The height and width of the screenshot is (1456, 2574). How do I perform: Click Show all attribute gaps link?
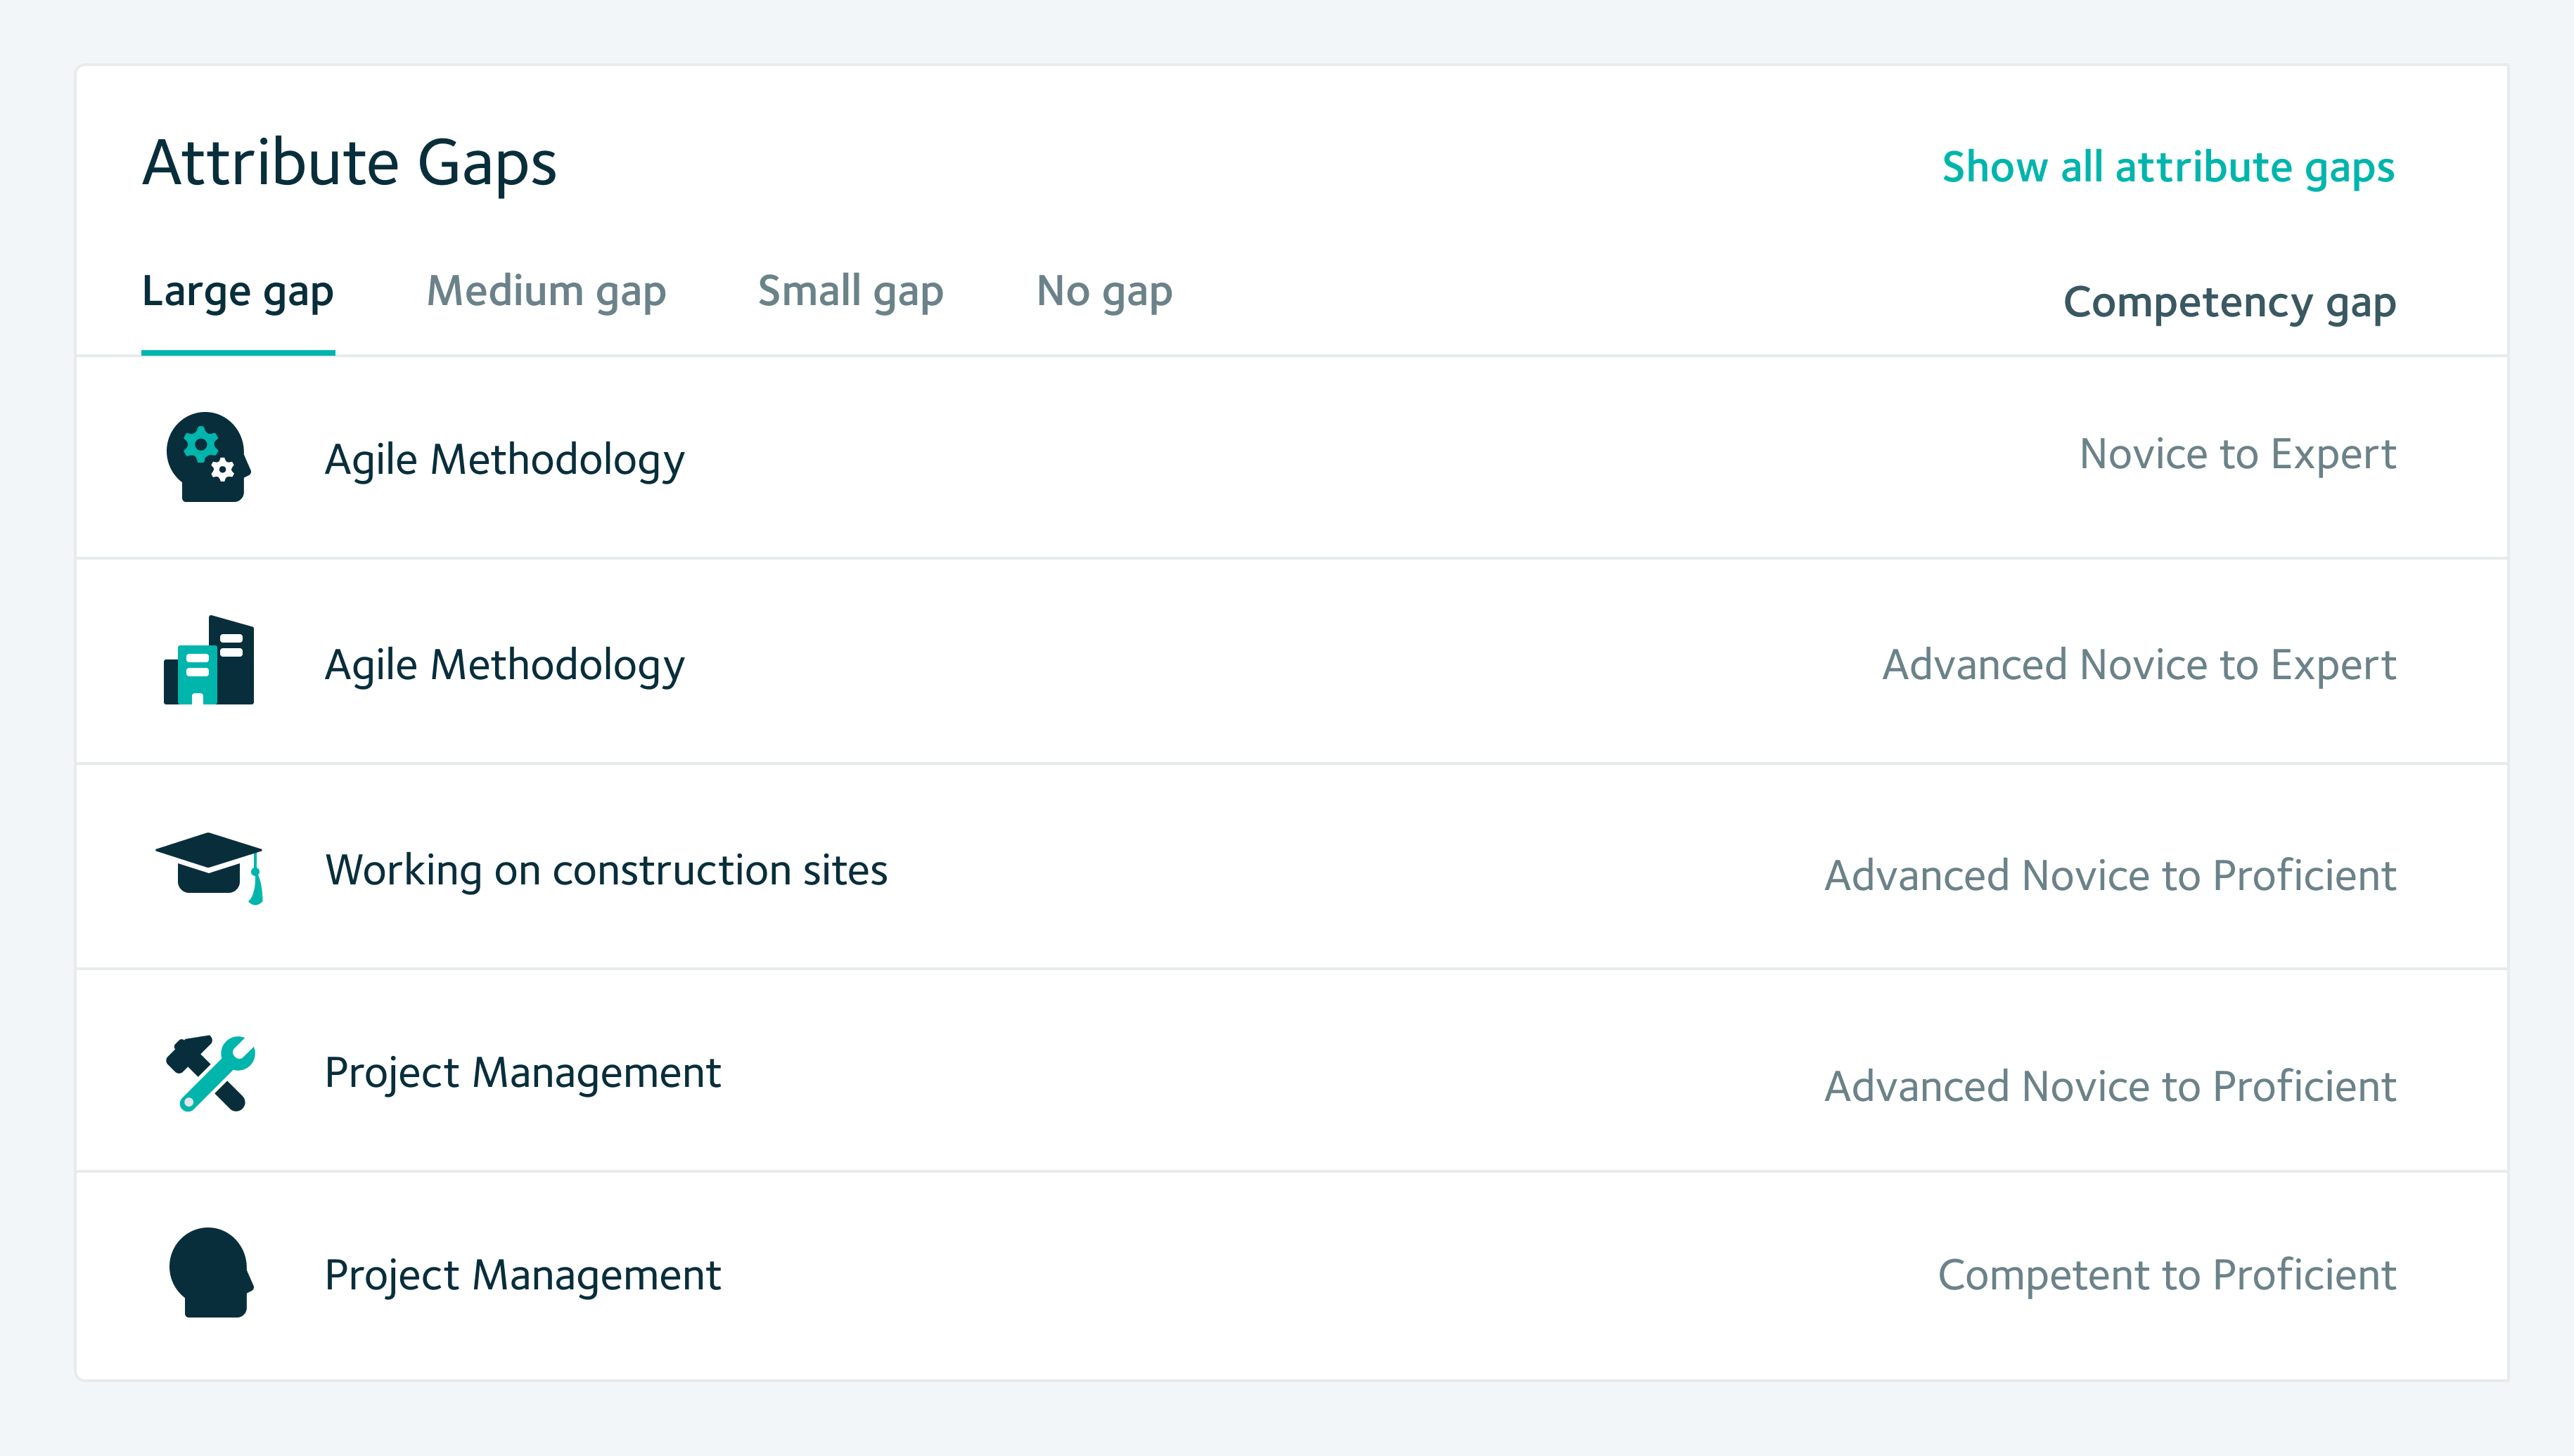click(2168, 167)
